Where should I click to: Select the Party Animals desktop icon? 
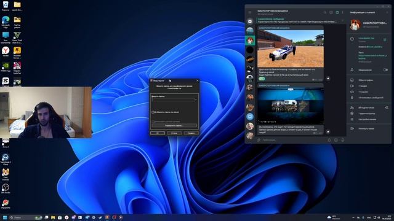(x=6, y=174)
